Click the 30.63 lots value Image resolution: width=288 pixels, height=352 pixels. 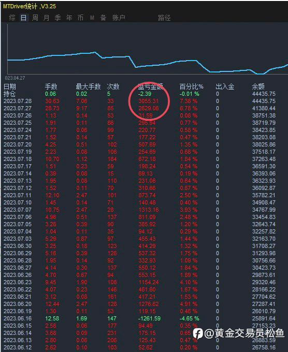(x=52, y=101)
